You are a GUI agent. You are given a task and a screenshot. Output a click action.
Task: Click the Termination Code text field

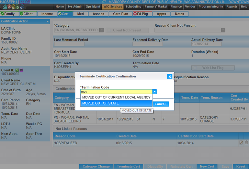[x=116, y=92]
